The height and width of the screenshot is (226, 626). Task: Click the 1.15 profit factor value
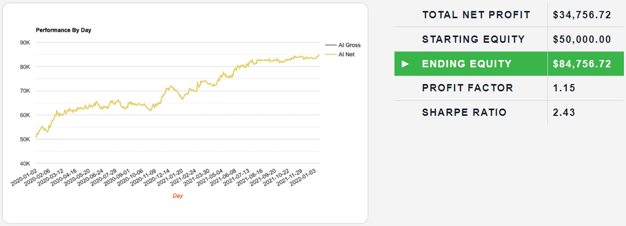pyautogui.click(x=564, y=88)
